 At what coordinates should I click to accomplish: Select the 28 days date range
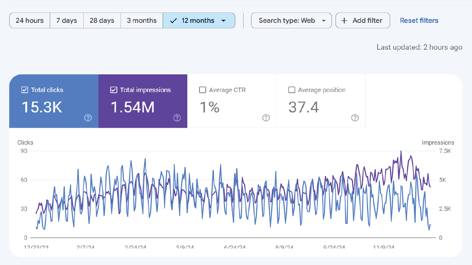(x=102, y=21)
